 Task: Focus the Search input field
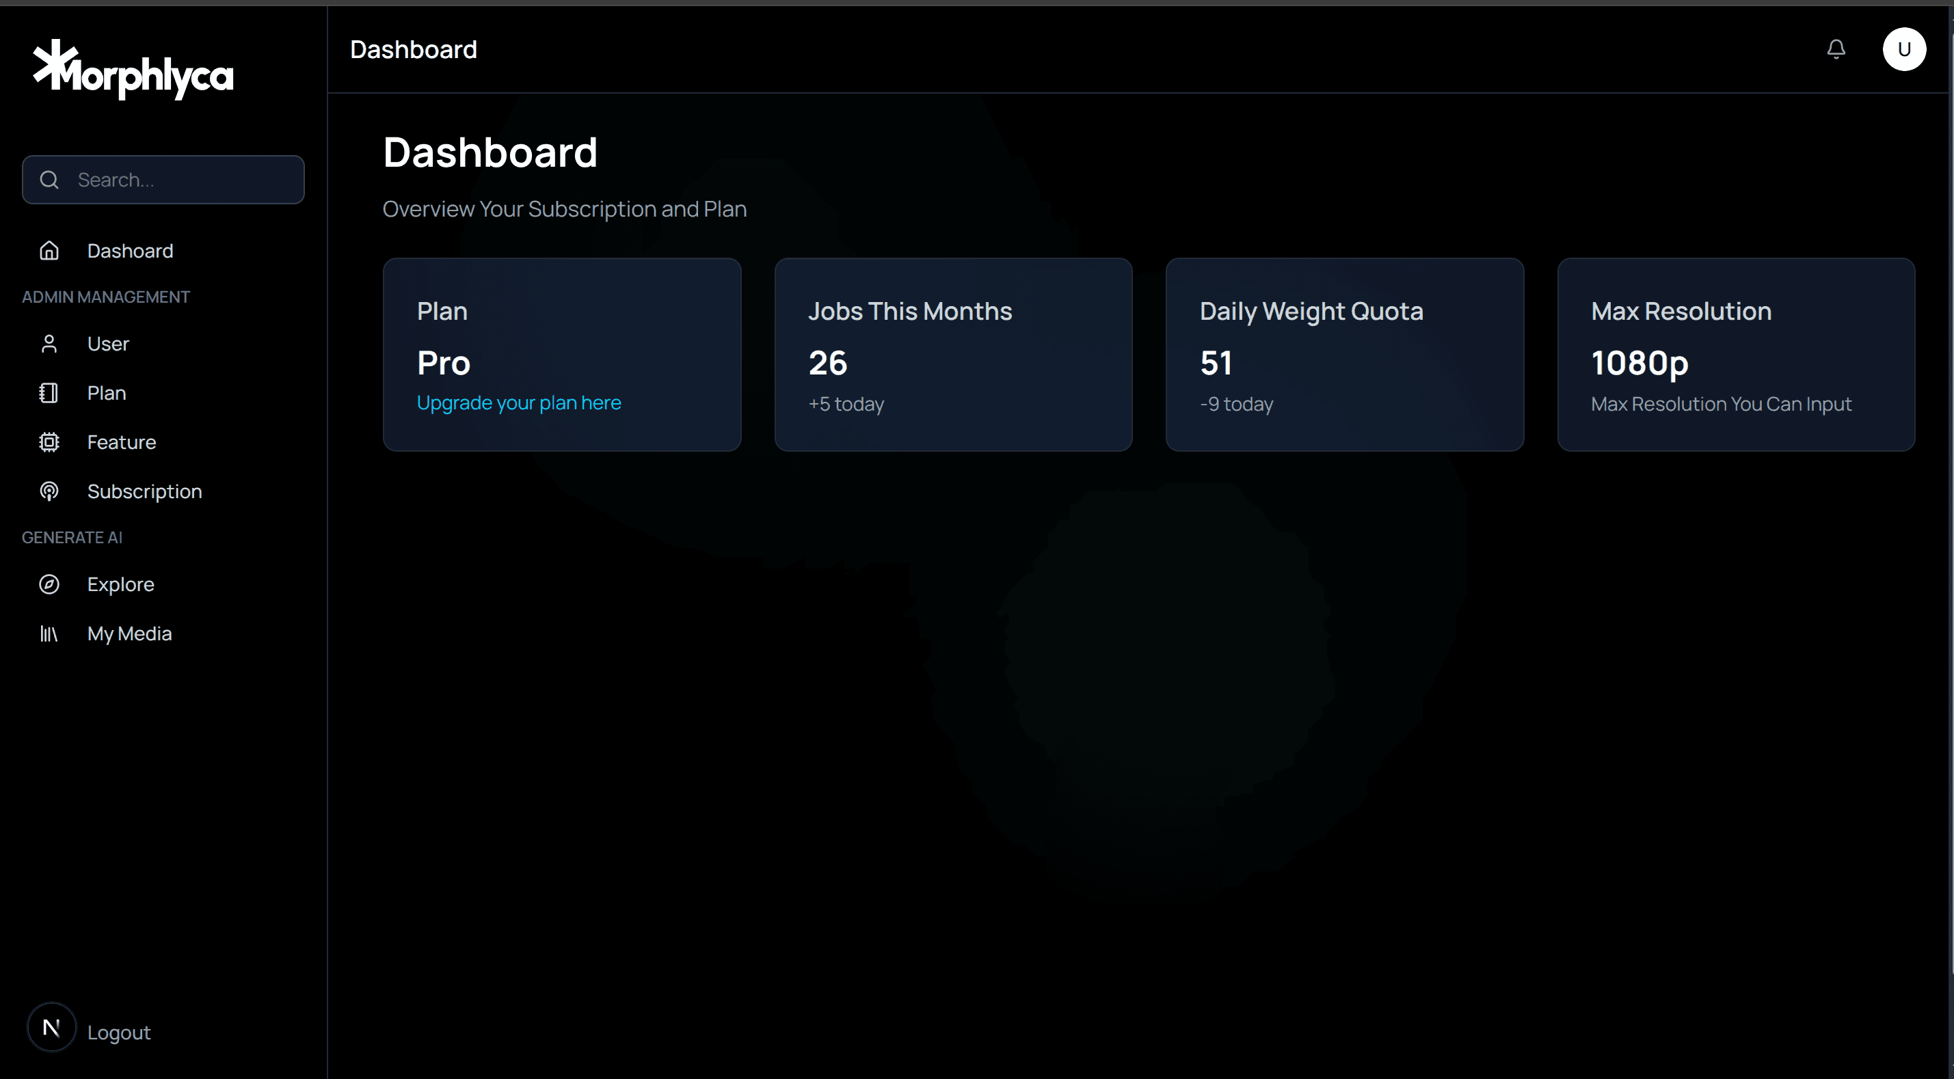tap(182, 180)
